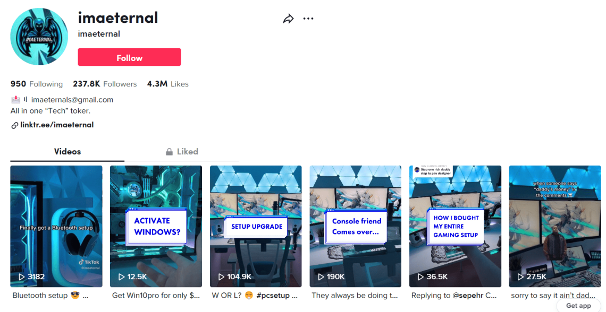The width and height of the screenshot is (606, 312).
Task: Click the imaeternal profile avatar
Action: click(x=39, y=37)
